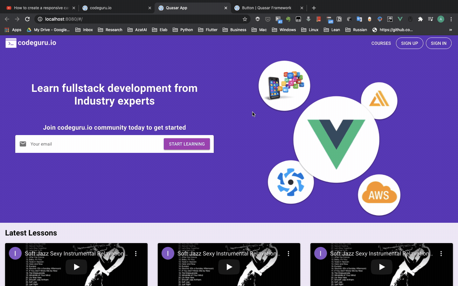Click the SIGN IN button

click(439, 43)
